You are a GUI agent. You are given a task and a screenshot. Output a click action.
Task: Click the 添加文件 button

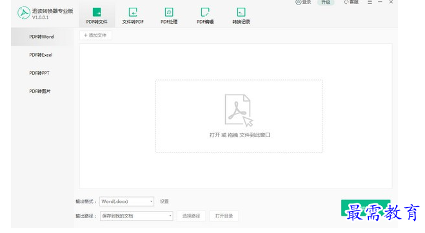pyautogui.click(x=95, y=35)
